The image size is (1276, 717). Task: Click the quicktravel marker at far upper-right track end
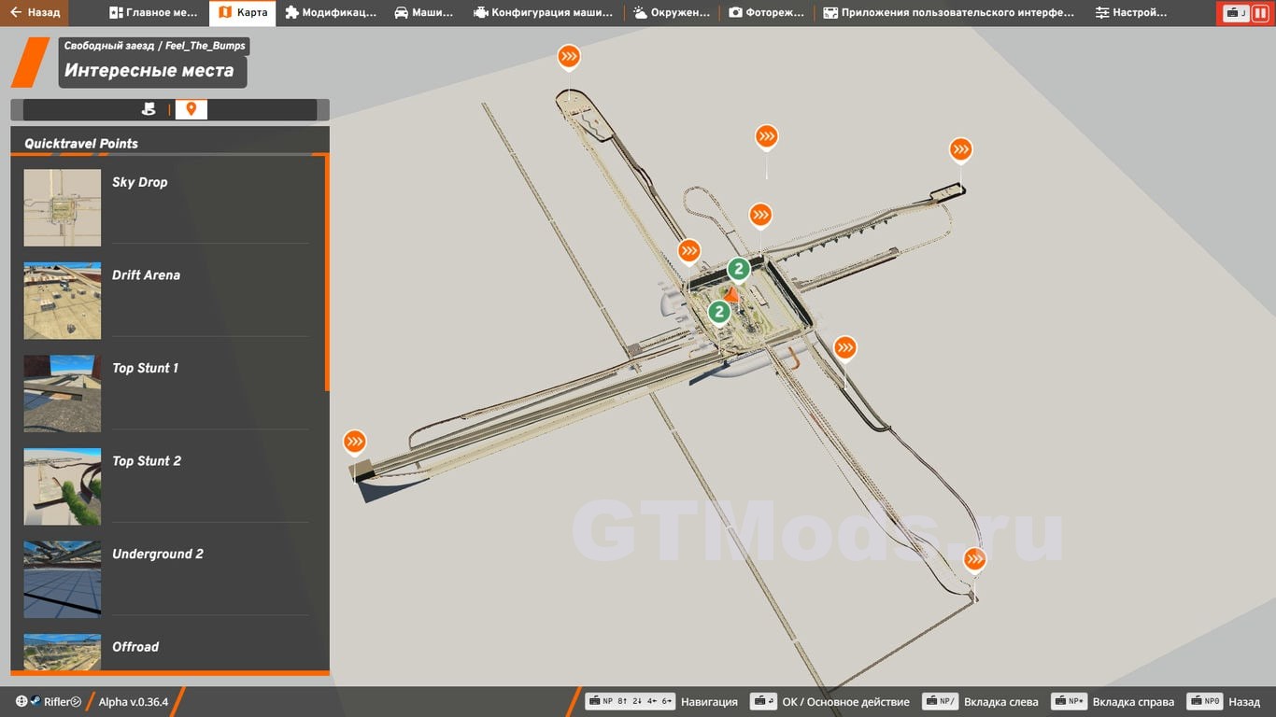point(960,149)
